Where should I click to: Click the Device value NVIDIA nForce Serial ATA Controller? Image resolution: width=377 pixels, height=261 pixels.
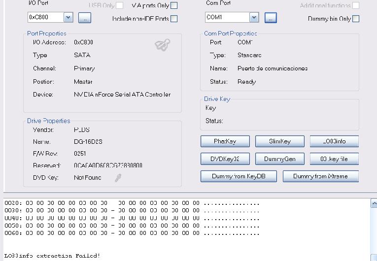coord(122,95)
